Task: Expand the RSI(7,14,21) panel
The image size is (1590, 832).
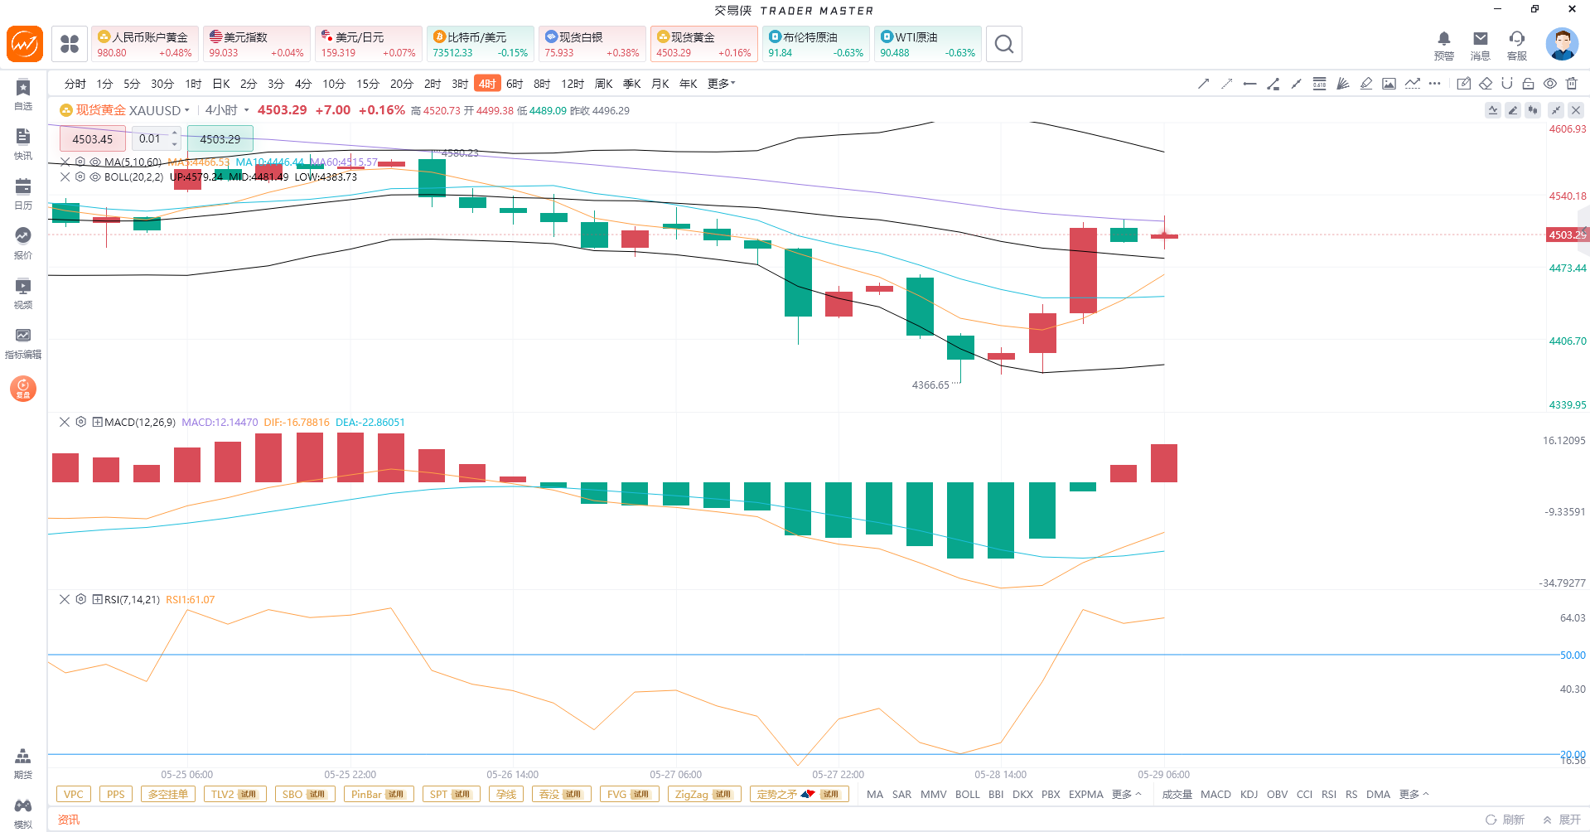Action: tap(97, 599)
